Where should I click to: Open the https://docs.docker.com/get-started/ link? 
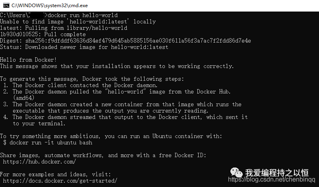pyautogui.click(x=60, y=181)
